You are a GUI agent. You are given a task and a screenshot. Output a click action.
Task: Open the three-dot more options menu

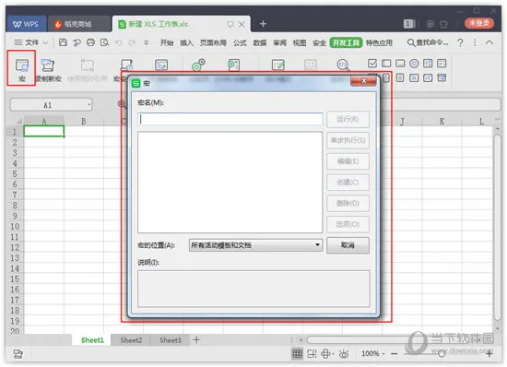pyautogui.click(x=475, y=42)
